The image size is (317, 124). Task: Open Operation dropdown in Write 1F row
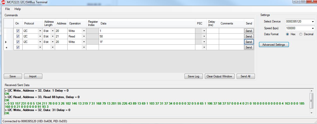tap(84, 42)
